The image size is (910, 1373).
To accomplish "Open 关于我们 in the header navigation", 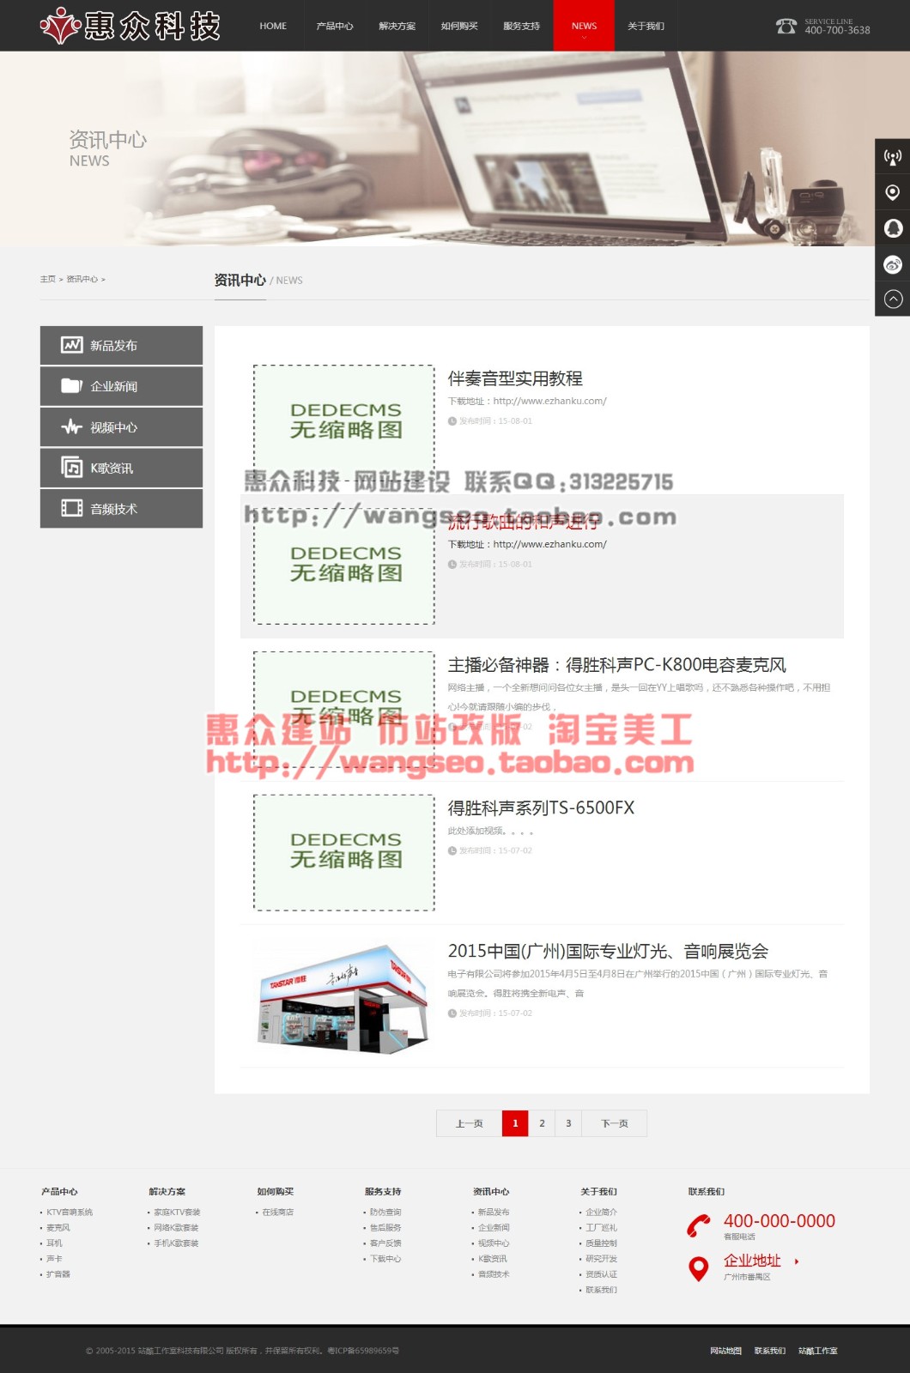I will click(646, 26).
